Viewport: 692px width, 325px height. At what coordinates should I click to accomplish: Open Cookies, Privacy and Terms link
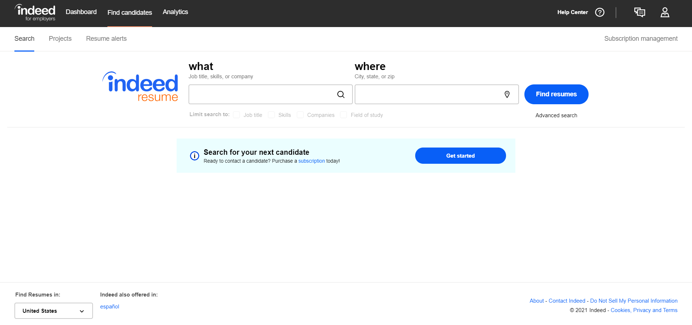[644, 310]
